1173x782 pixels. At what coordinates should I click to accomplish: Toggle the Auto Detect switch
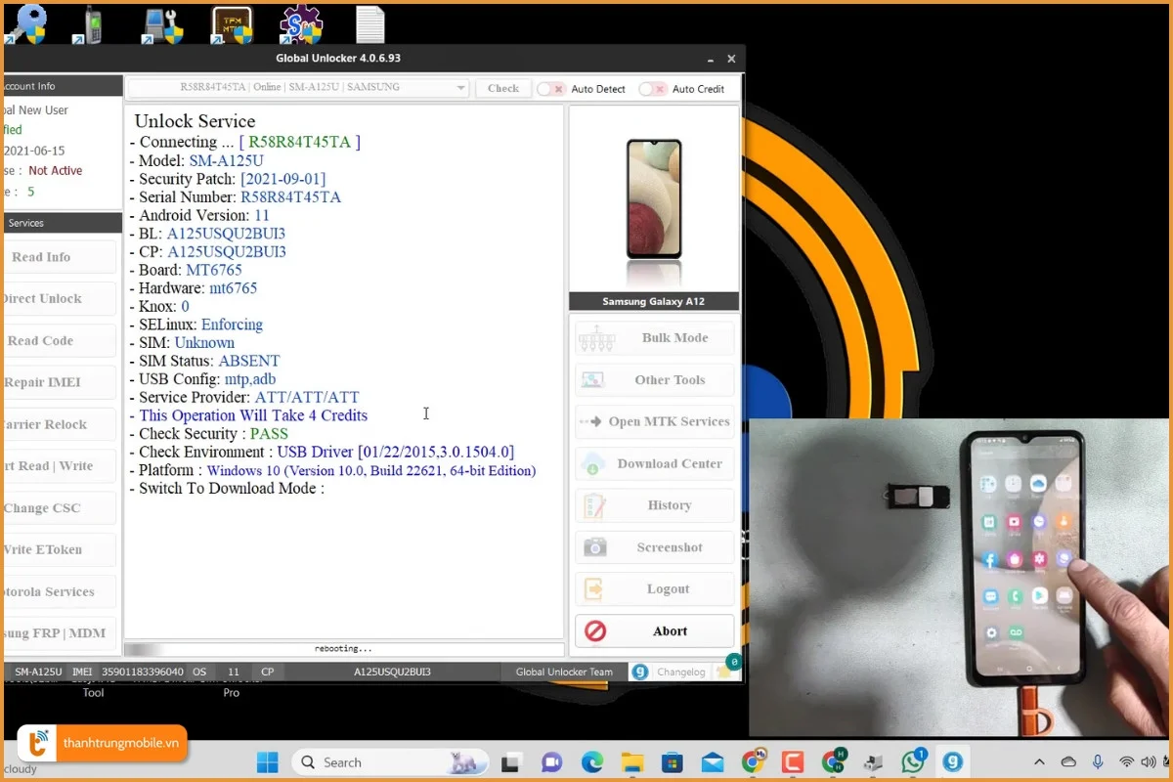[x=551, y=89]
